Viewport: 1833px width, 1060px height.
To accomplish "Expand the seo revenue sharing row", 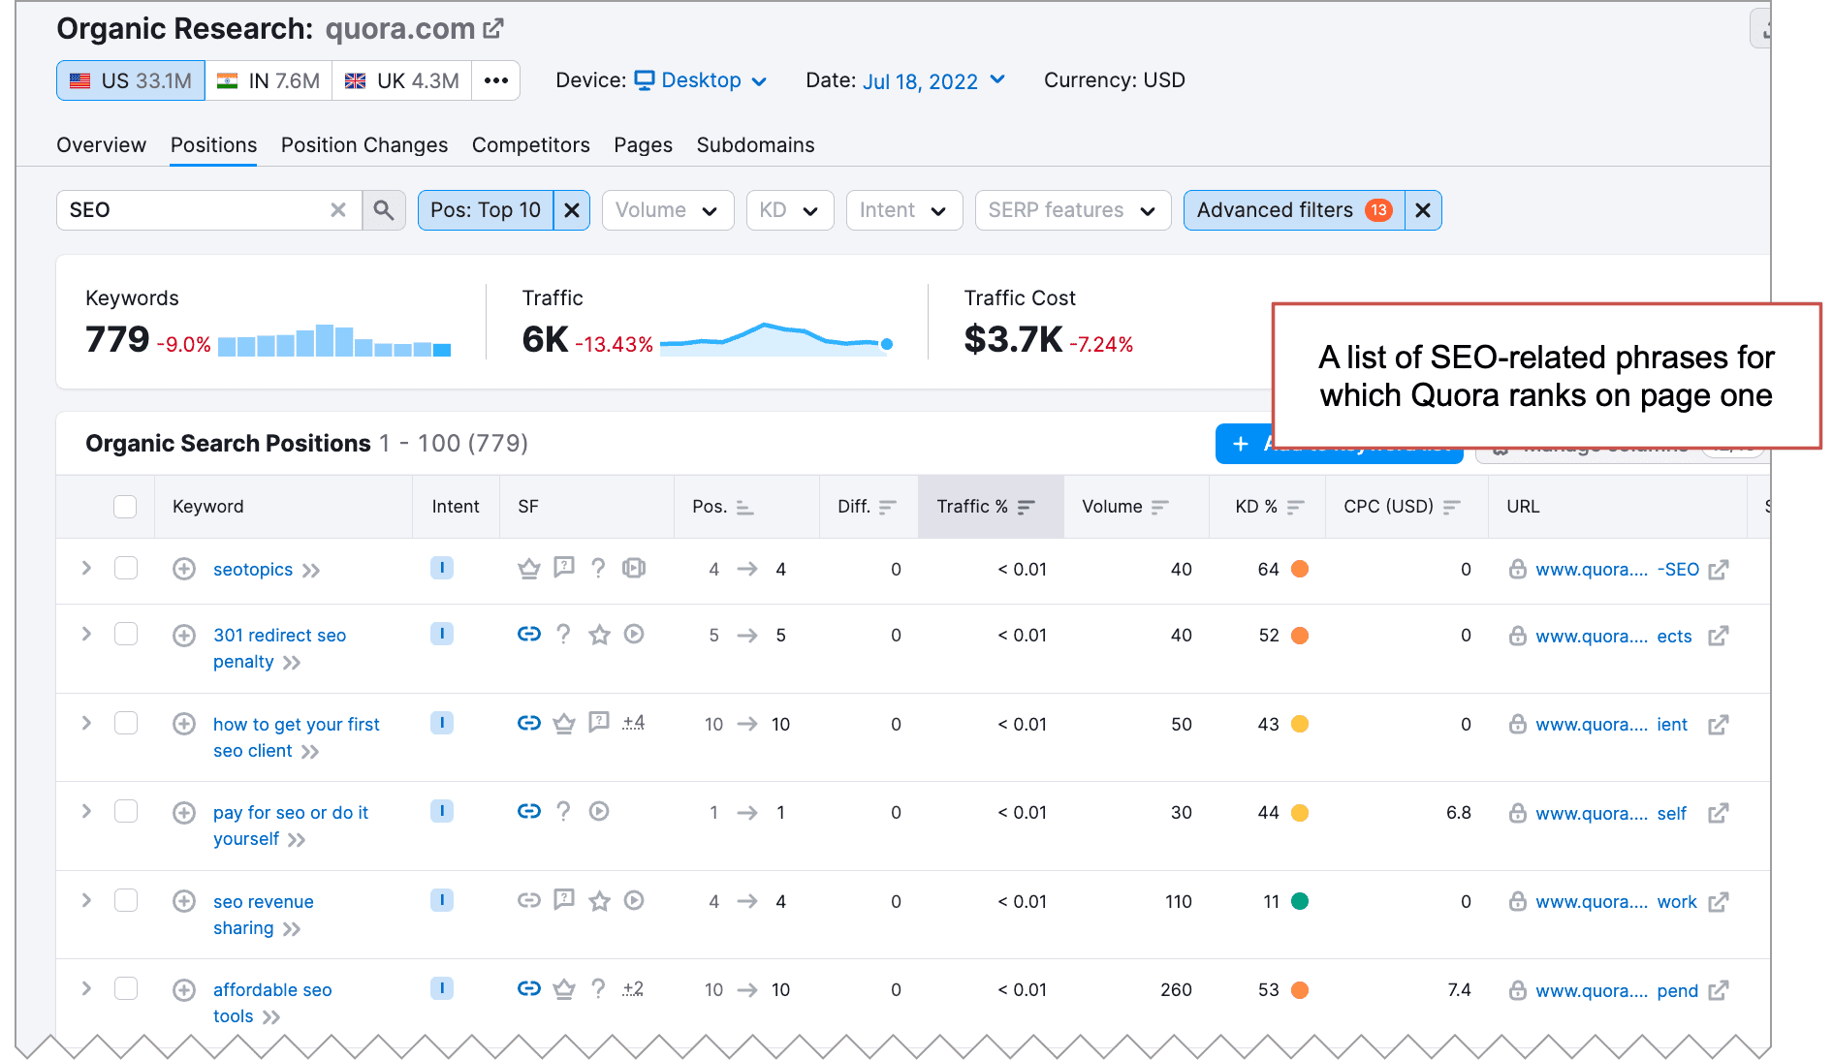I will pos(86,900).
